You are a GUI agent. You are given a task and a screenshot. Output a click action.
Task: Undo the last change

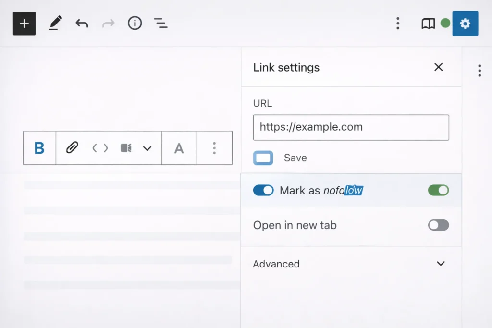coord(81,23)
